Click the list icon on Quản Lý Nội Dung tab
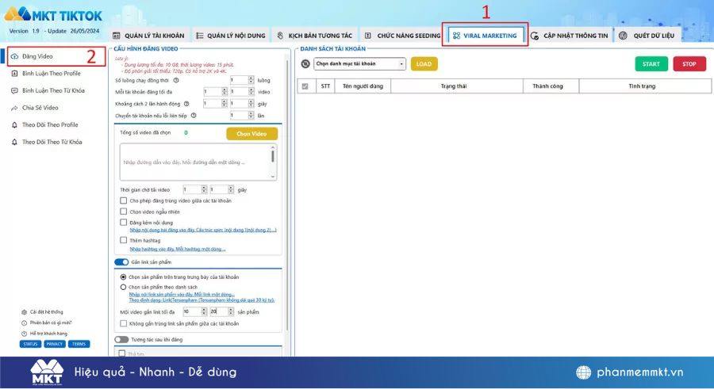 (199, 36)
